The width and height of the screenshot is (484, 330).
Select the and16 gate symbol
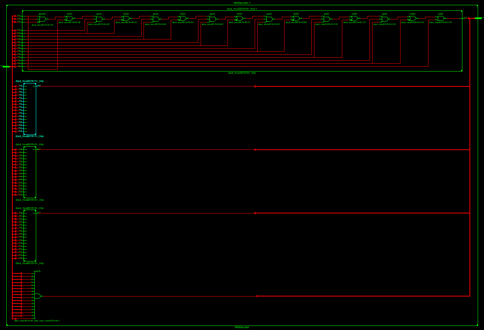pyautogui.click(x=38, y=296)
